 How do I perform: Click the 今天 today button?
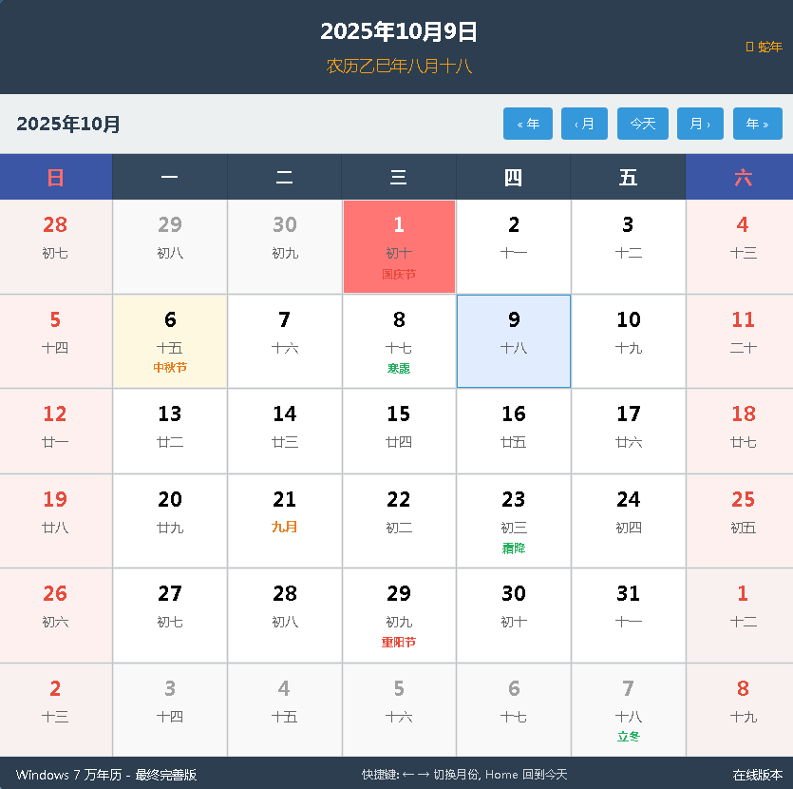click(643, 124)
